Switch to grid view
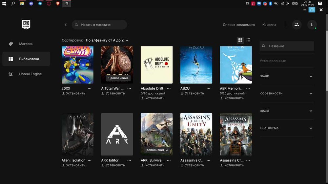The image size is (328, 184). [x=240, y=40]
